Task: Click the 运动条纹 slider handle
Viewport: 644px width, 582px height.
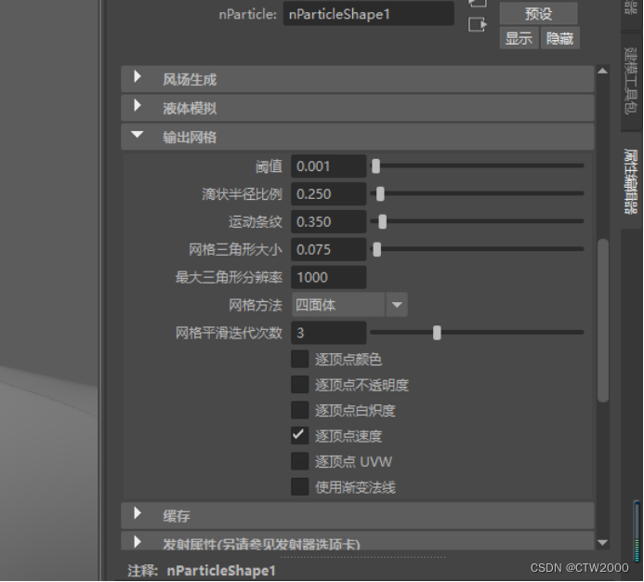Action: [382, 222]
